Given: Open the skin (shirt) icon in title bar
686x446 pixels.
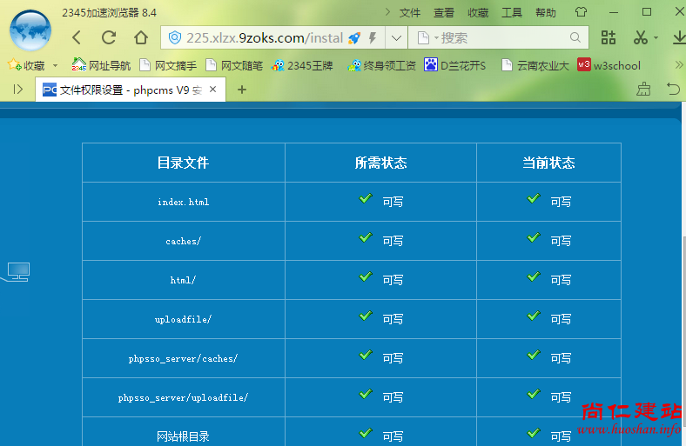Looking at the screenshot, I should click(581, 12).
